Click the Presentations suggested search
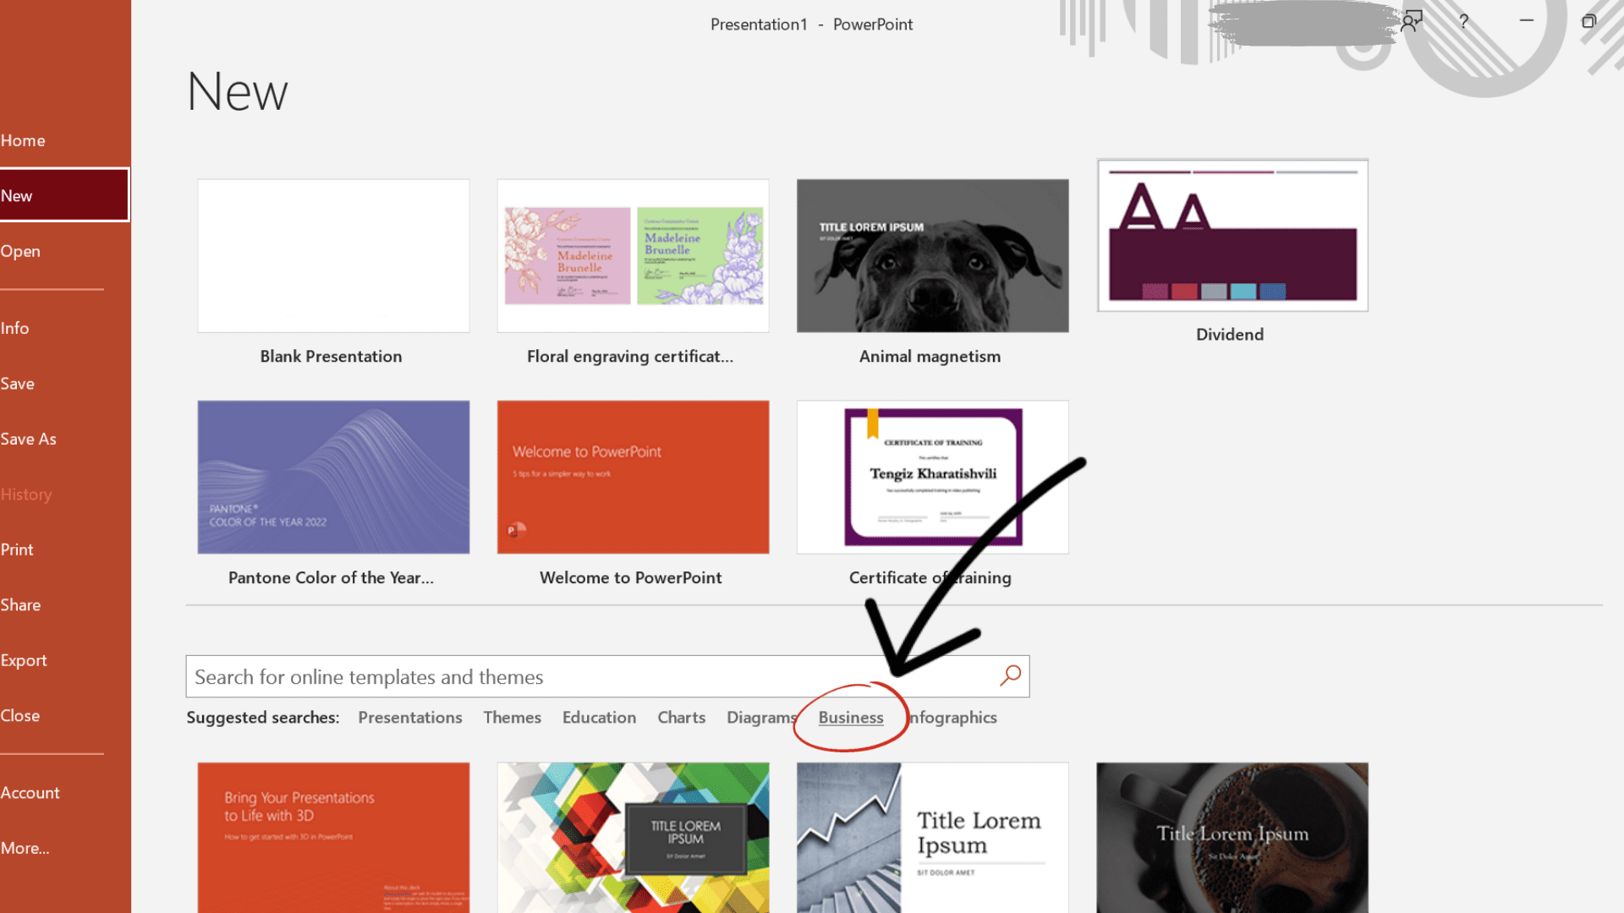The height and width of the screenshot is (913, 1624). coord(410,717)
